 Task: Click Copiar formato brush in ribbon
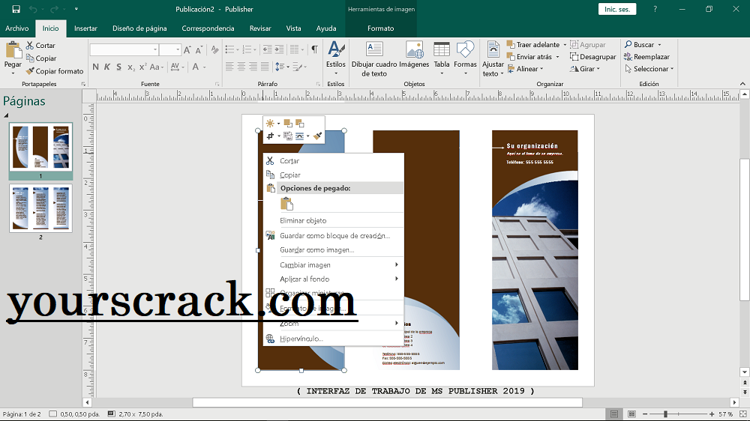click(55, 71)
